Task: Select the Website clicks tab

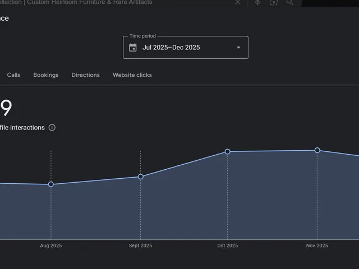Action: 132,75
